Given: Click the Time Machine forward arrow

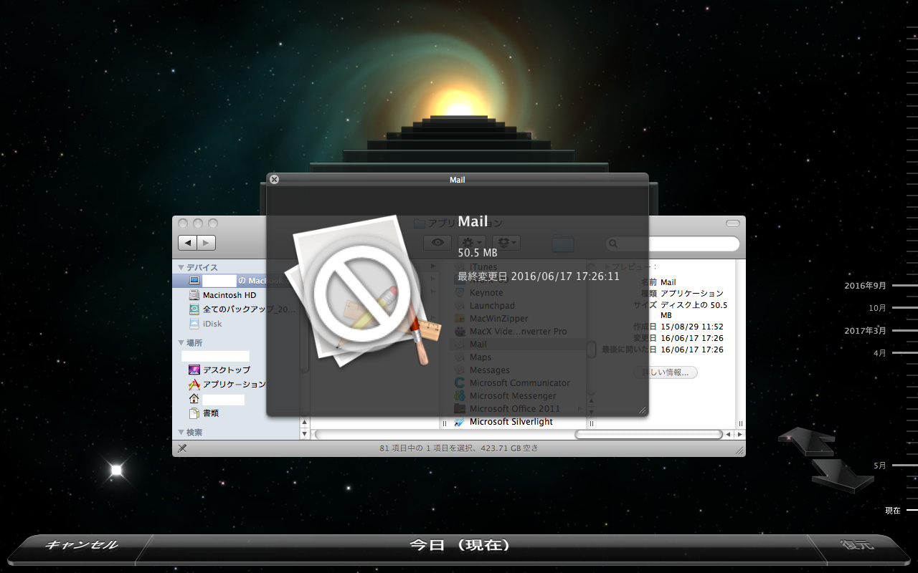Looking at the screenshot, I should pyautogui.click(x=842, y=475).
